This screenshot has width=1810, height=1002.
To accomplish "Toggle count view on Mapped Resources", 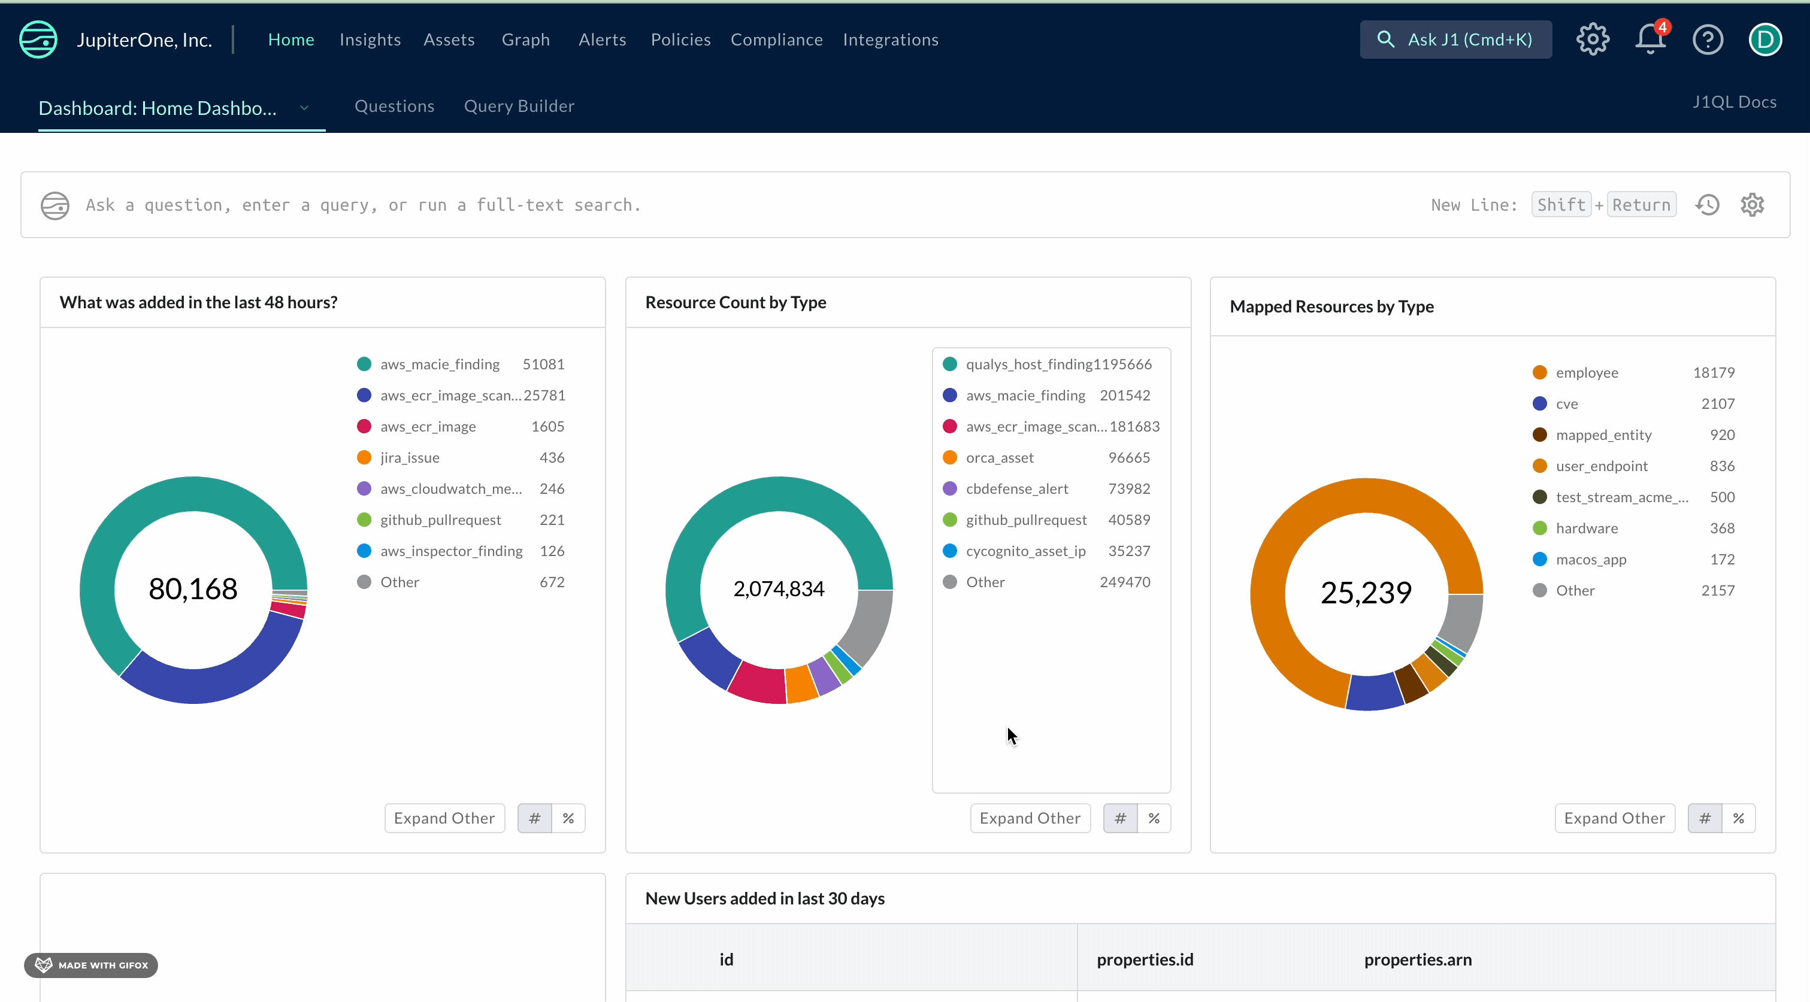I will pyautogui.click(x=1705, y=818).
